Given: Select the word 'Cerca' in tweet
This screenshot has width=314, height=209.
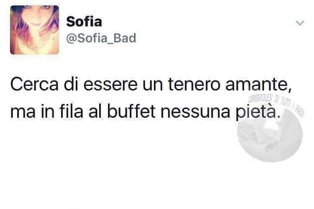Looking at the screenshot, I should click(x=34, y=84).
